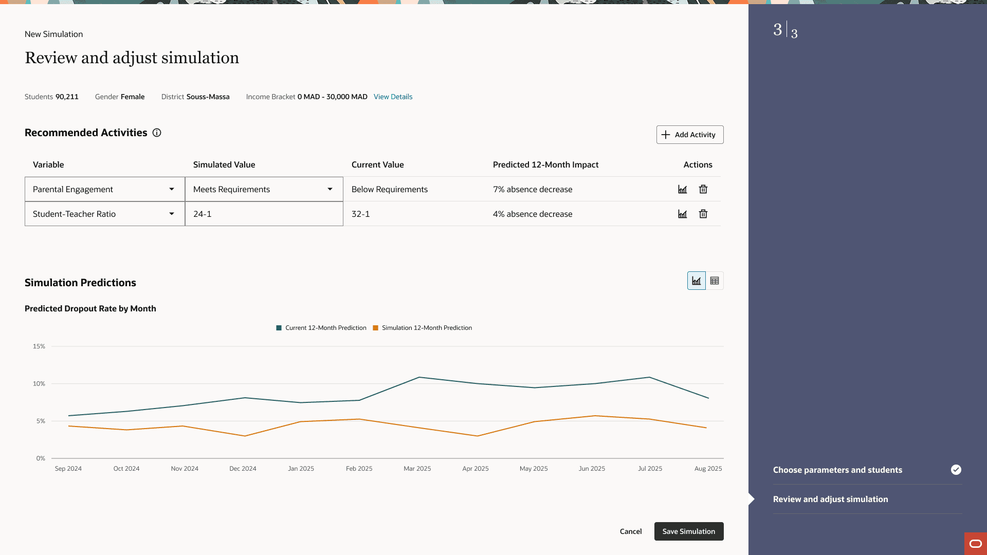The height and width of the screenshot is (555, 987).
Task: Click the completed step checkmark icon
Action: 956,470
